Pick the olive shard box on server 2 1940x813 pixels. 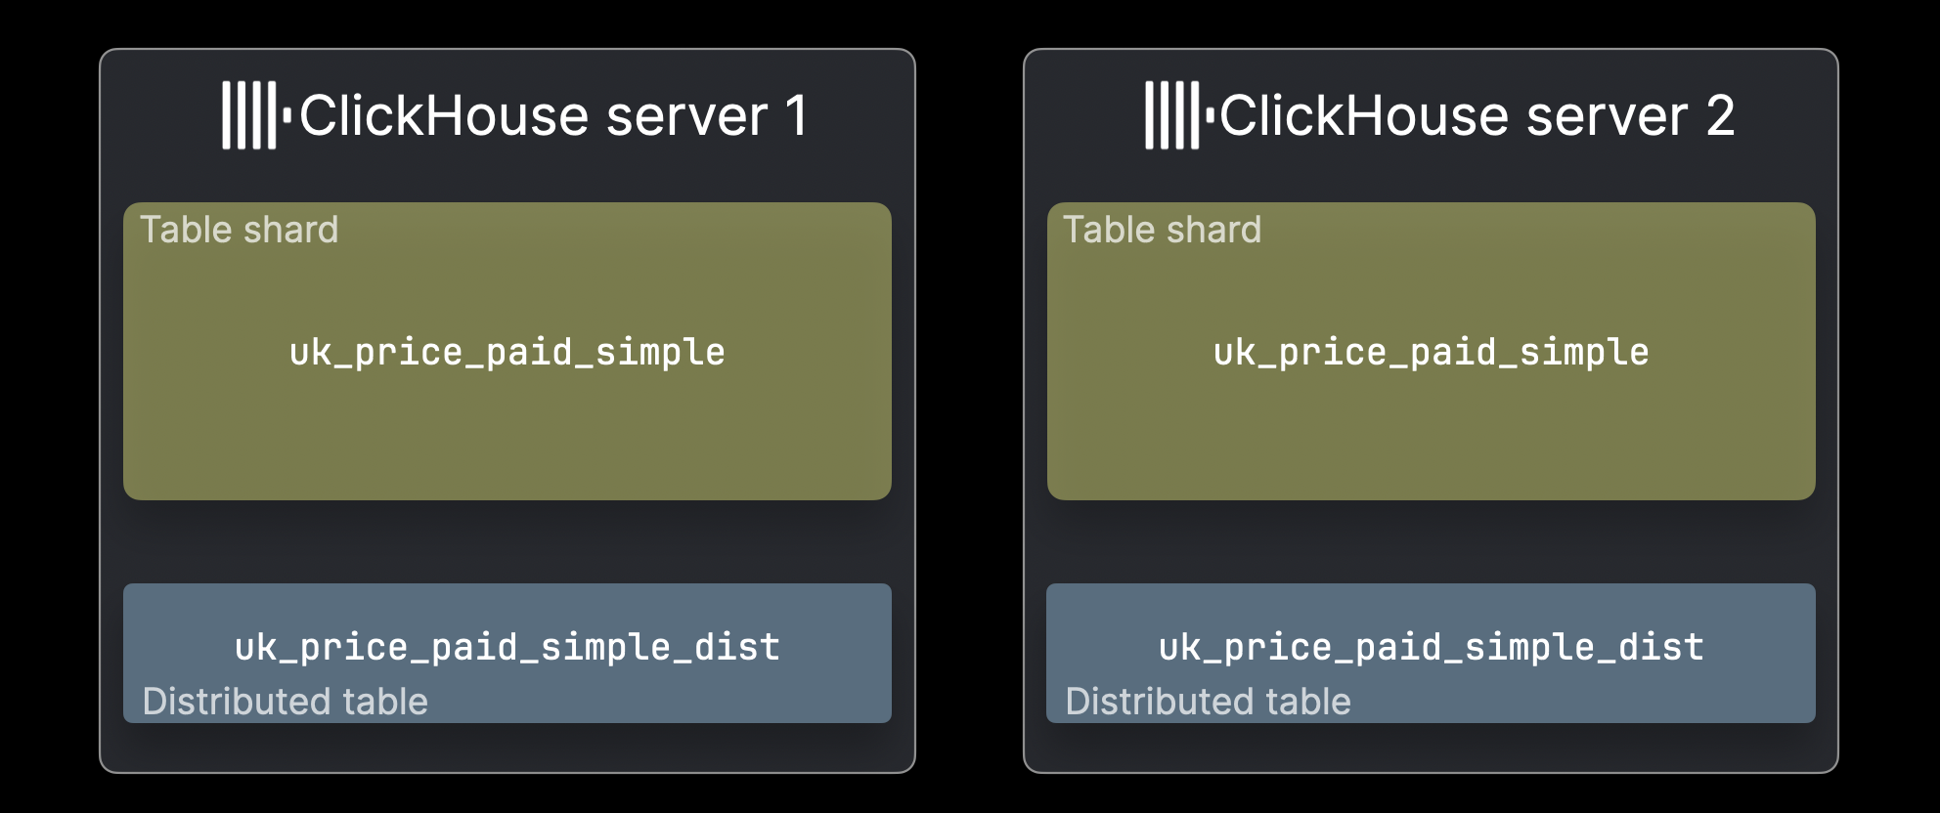pyautogui.click(x=1431, y=440)
